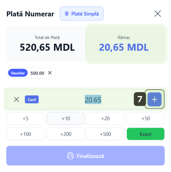This screenshot has height=172, width=171.
Task: Add +20 to the amount
Action: [105, 118]
